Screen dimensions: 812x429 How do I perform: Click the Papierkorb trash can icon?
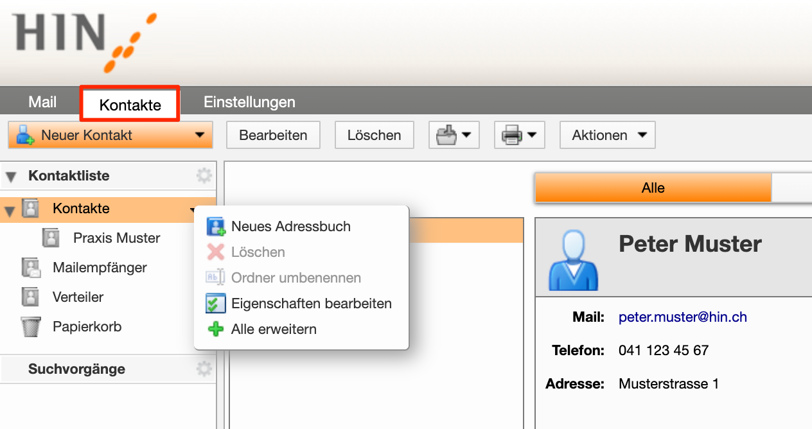[31, 327]
